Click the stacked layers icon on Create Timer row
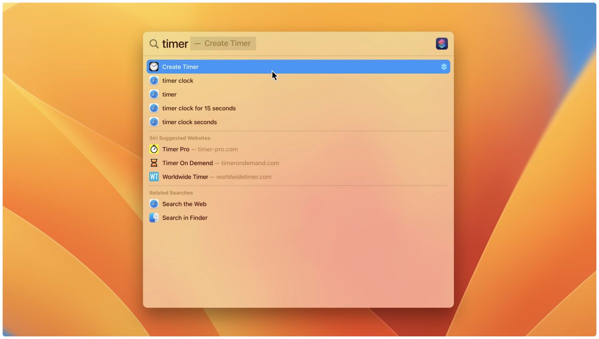This screenshot has width=599, height=339. pyautogui.click(x=444, y=67)
